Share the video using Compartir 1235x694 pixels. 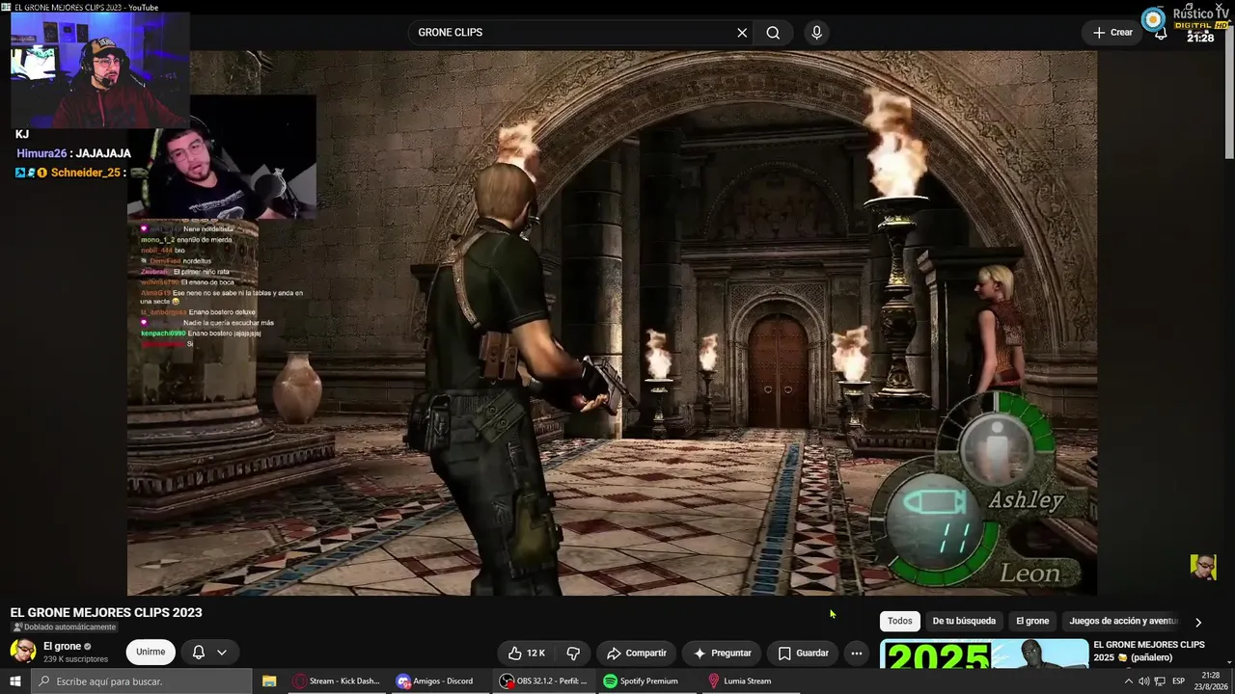(636, 653)
